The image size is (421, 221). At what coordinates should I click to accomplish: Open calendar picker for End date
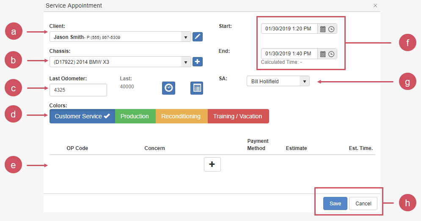323,54
